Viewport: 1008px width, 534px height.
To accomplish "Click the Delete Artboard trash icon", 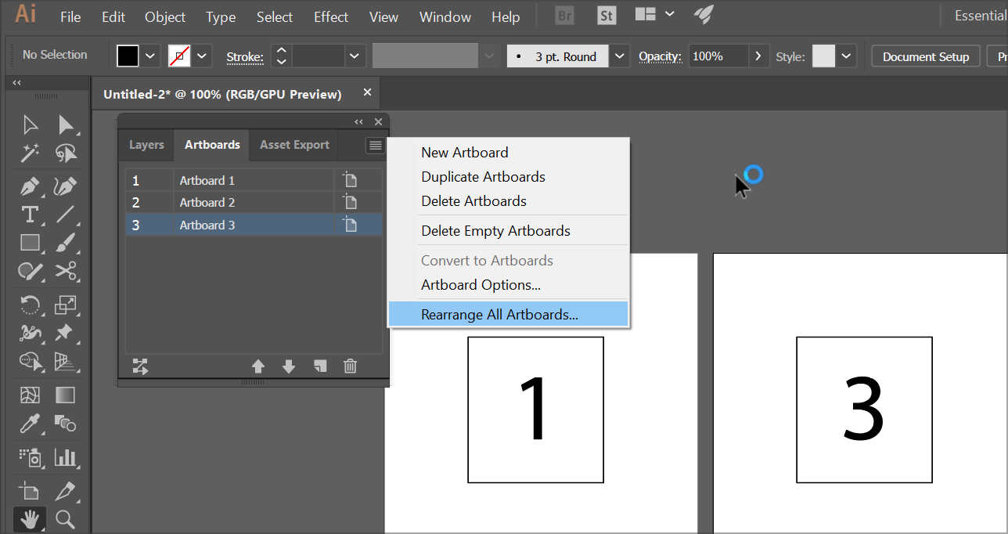I will coord(351,366).
